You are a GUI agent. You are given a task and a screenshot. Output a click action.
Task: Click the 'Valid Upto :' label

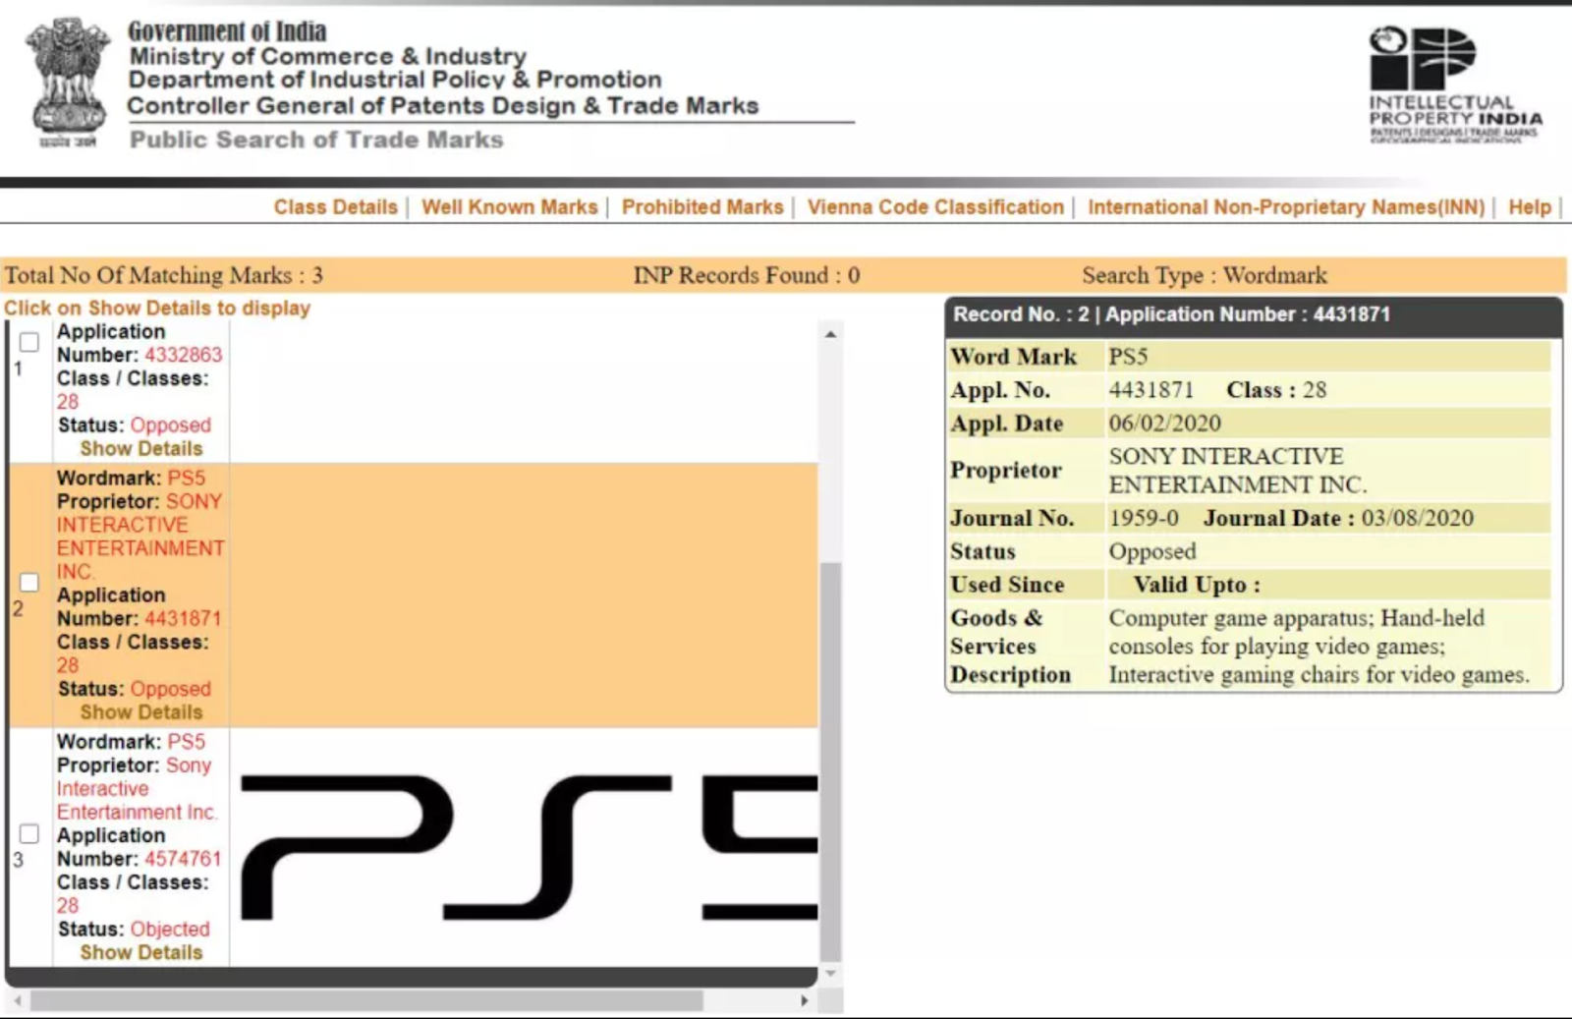[1197, 585]
